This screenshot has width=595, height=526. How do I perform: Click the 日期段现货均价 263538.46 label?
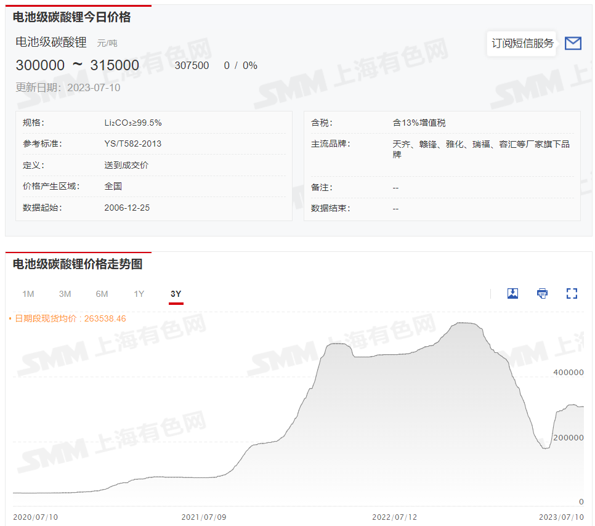click(x=70, y=318)
